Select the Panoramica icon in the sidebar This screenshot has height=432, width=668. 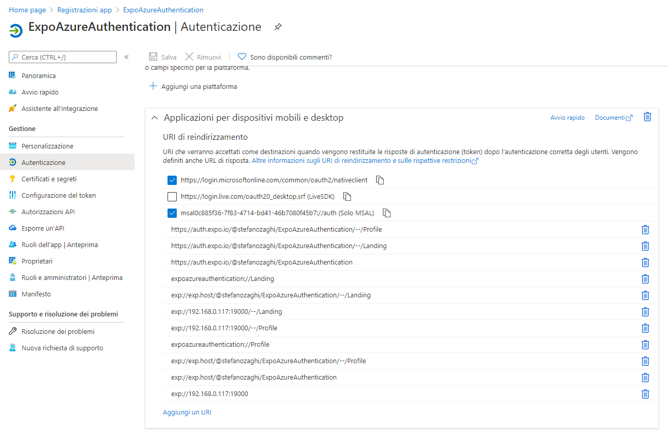[x=12, y=75]
